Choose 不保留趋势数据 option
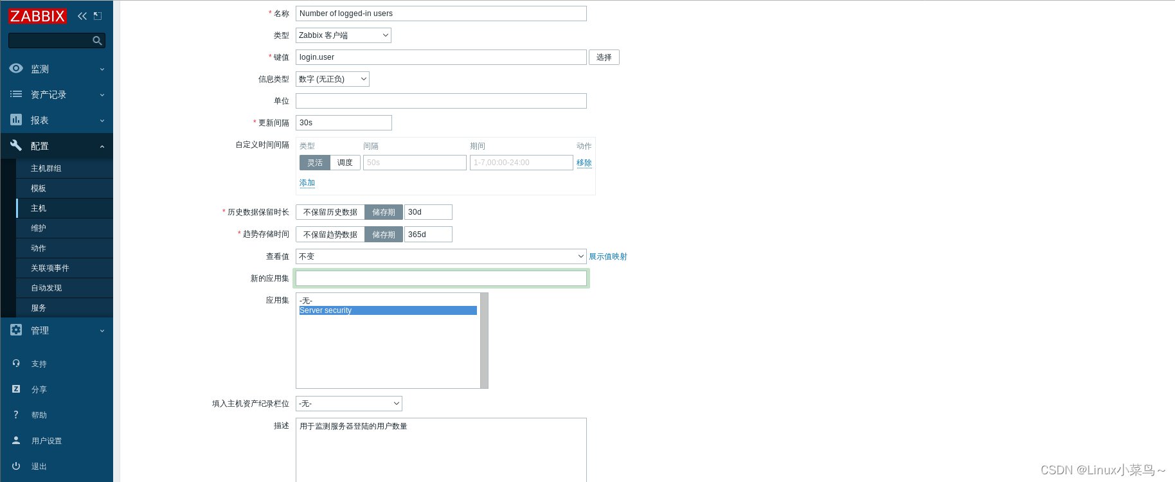This screenshot has width=1175, height=482. coord(330,235)
